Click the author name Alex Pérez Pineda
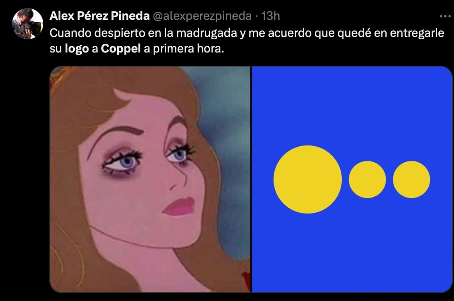The height and width of the screenshot is (301, 454). [99, 16]
